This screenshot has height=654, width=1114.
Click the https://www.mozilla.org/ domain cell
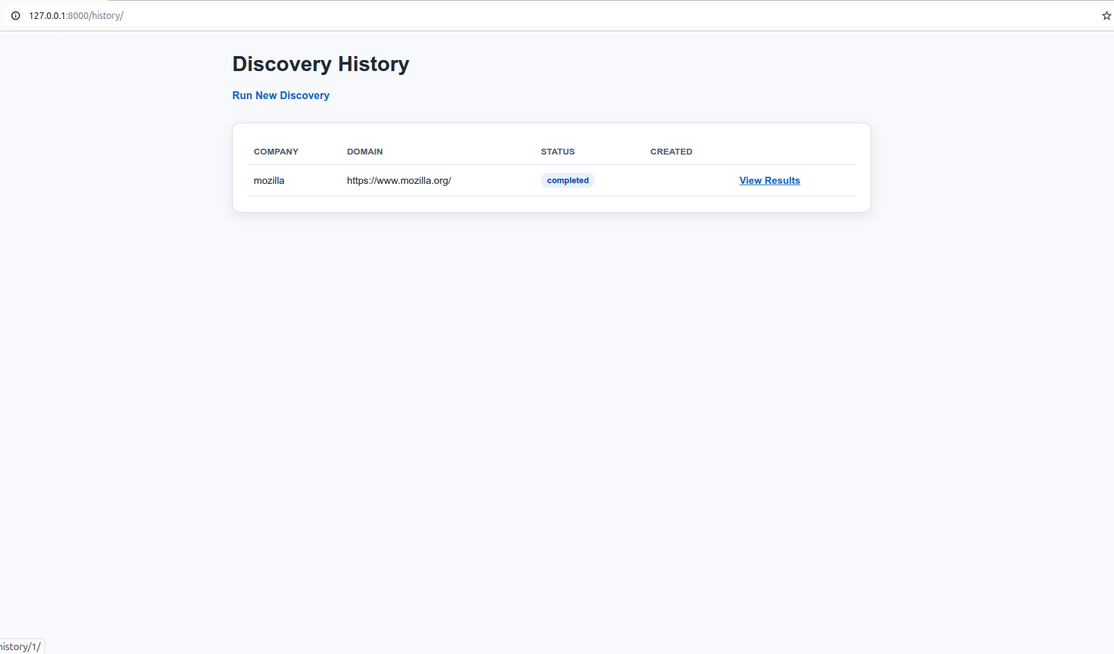(x=399, y=181)
